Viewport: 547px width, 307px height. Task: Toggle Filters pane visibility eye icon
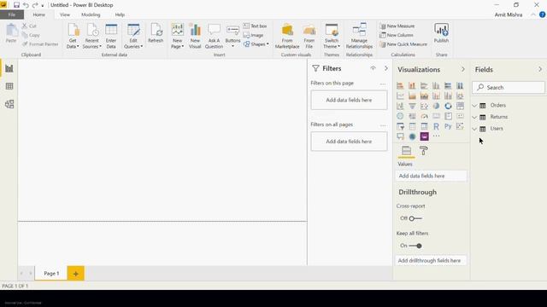coord(373,68)
